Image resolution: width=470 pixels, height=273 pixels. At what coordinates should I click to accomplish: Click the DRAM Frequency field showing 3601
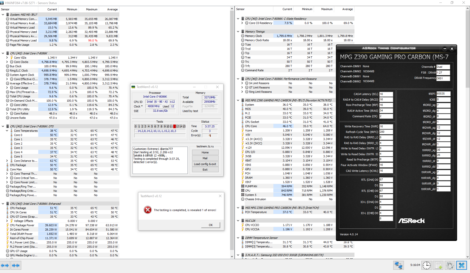coord(443,78)
